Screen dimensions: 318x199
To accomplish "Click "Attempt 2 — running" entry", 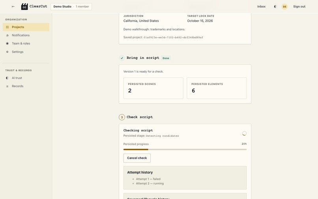I will coord(150,183).
